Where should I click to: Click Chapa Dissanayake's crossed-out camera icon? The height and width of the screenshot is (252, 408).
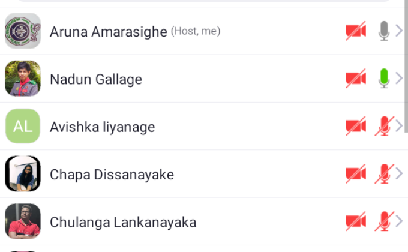(x=356, y=174)
